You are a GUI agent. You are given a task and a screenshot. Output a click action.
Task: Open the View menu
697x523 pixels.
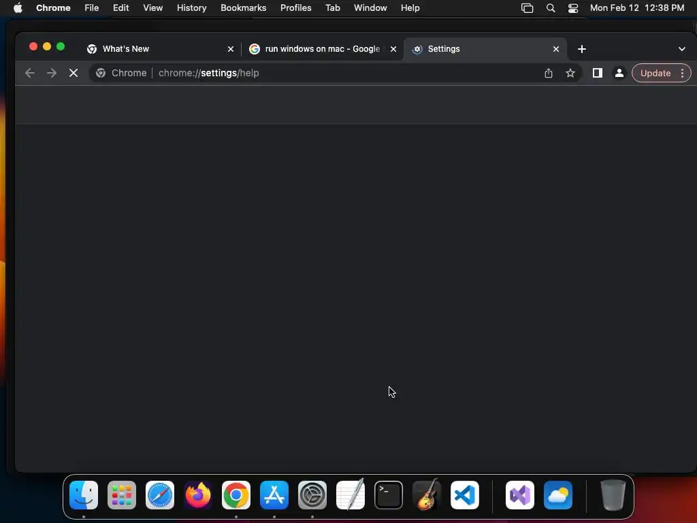point(152,8)
